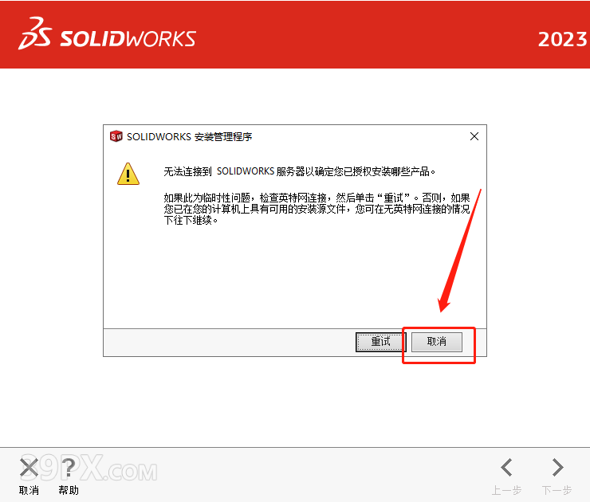Viewport: 590px width, 502px height.
Task: Advance using the right chevron arrow
Action: [x=557, y=468]
